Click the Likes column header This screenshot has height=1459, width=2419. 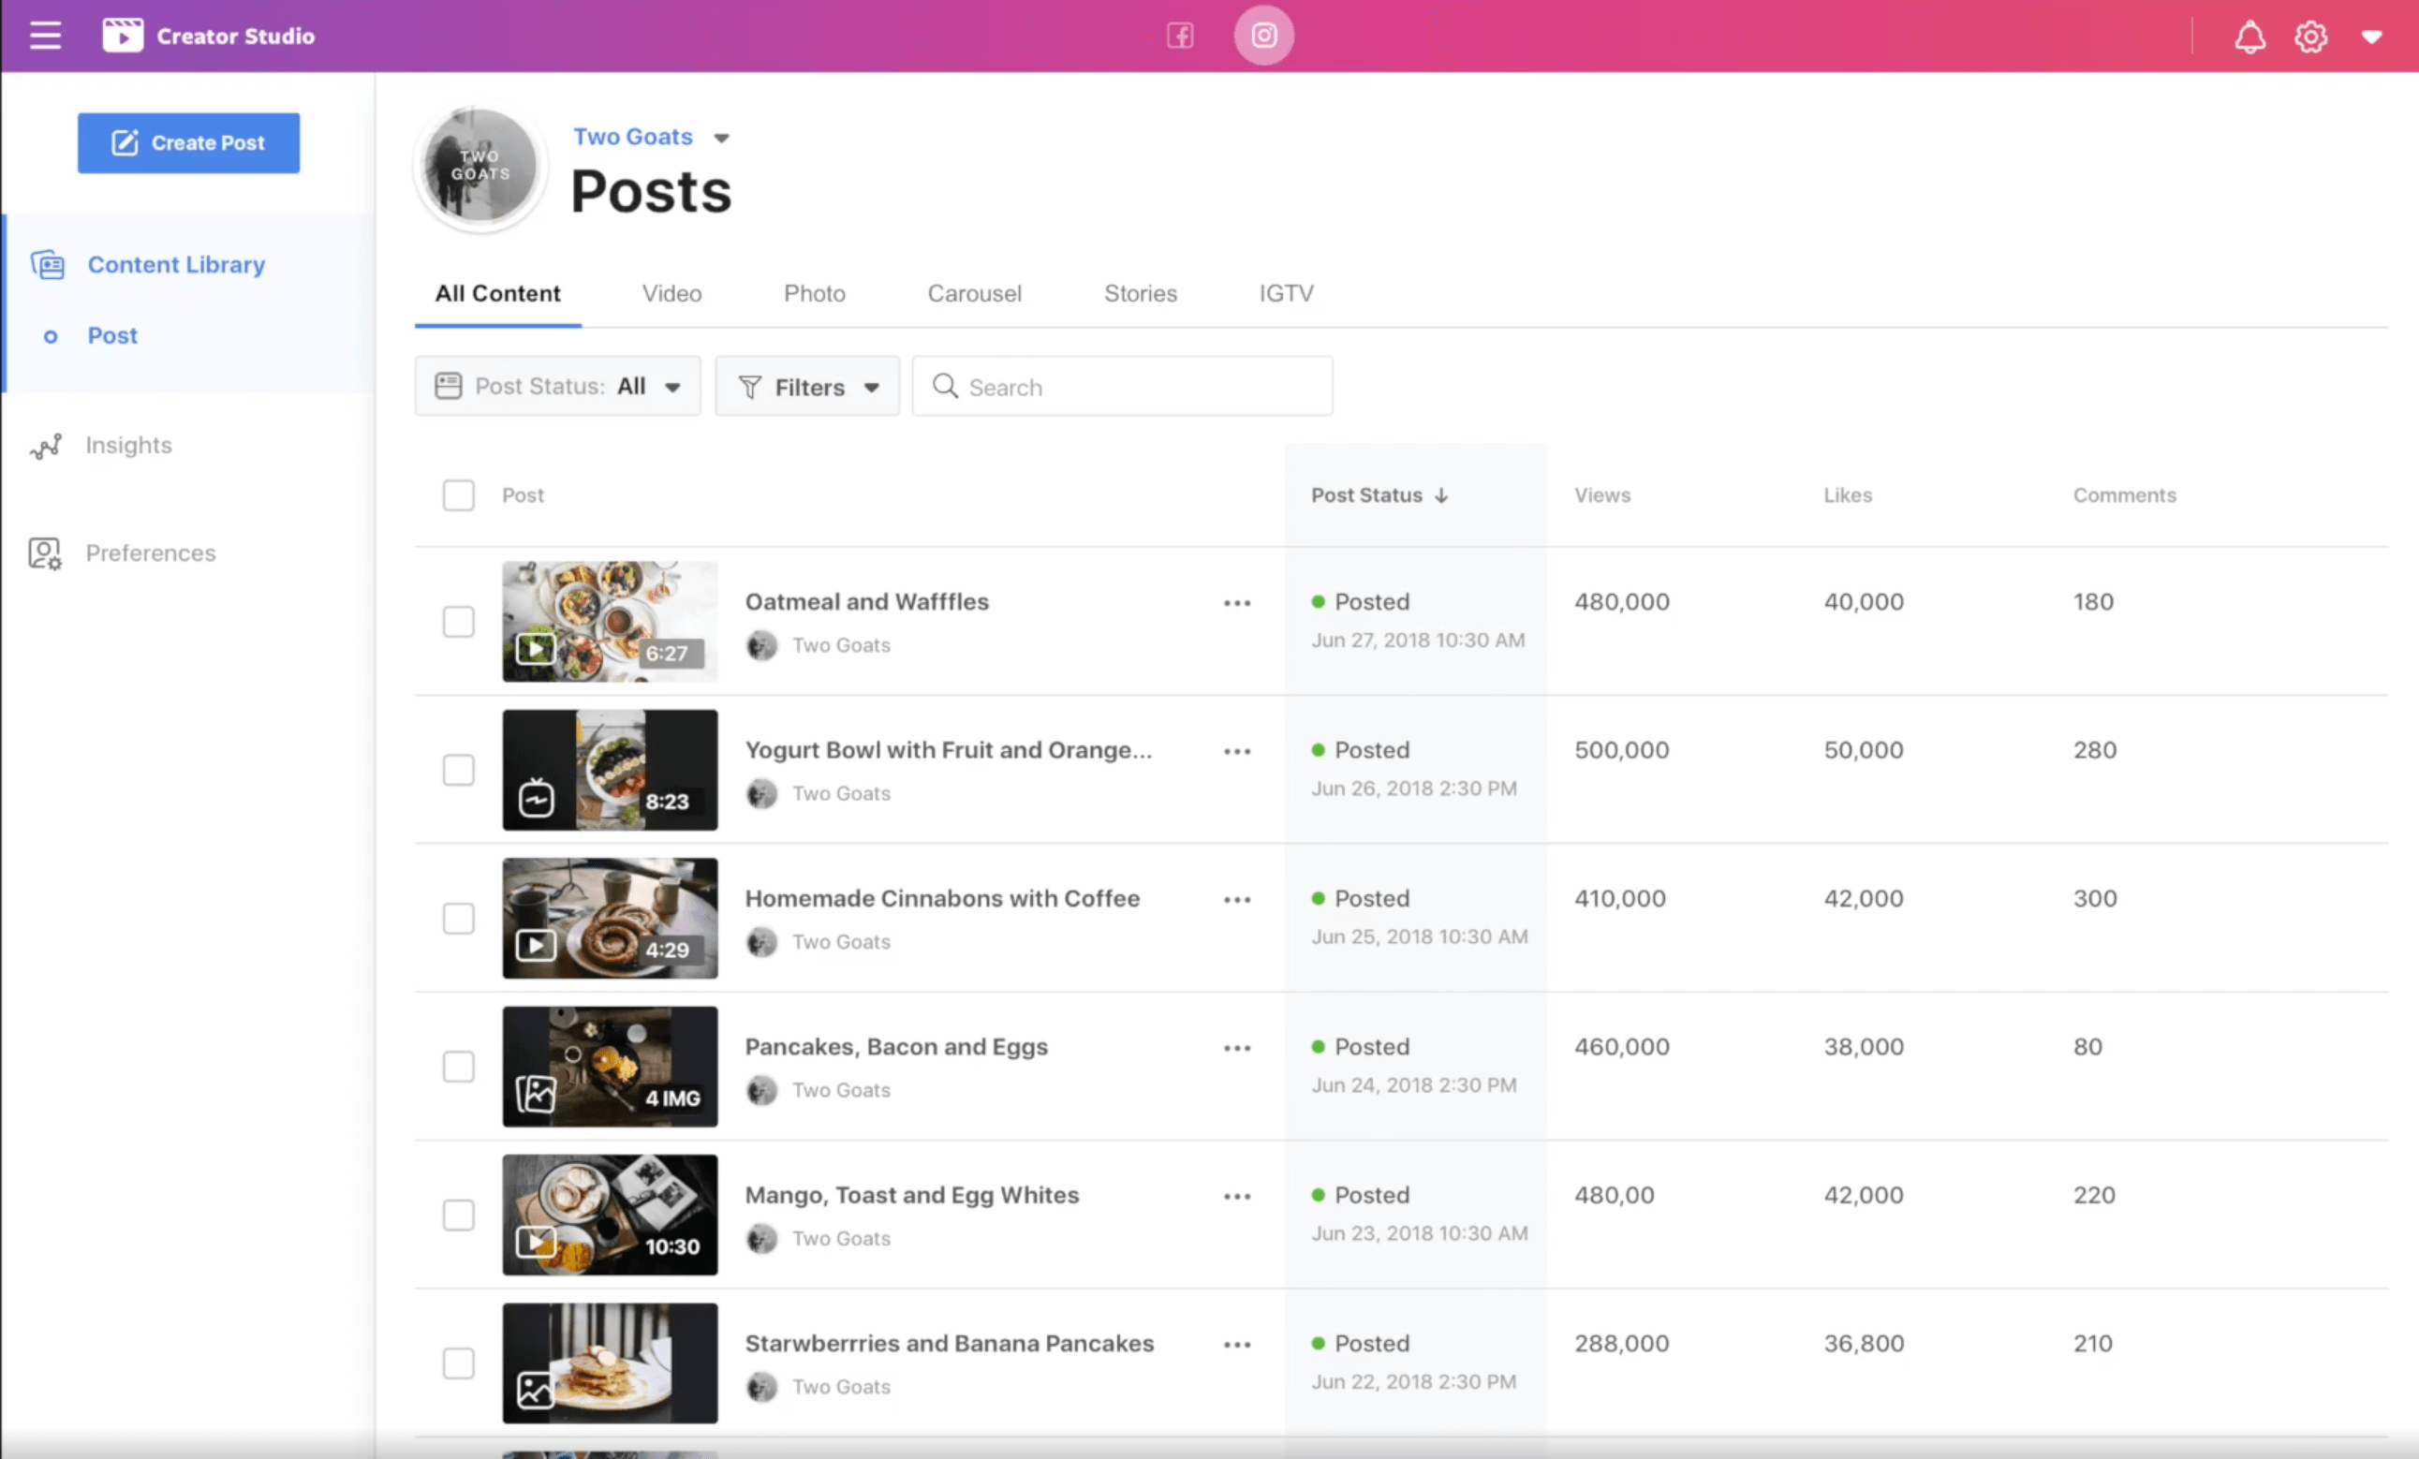1848,494
